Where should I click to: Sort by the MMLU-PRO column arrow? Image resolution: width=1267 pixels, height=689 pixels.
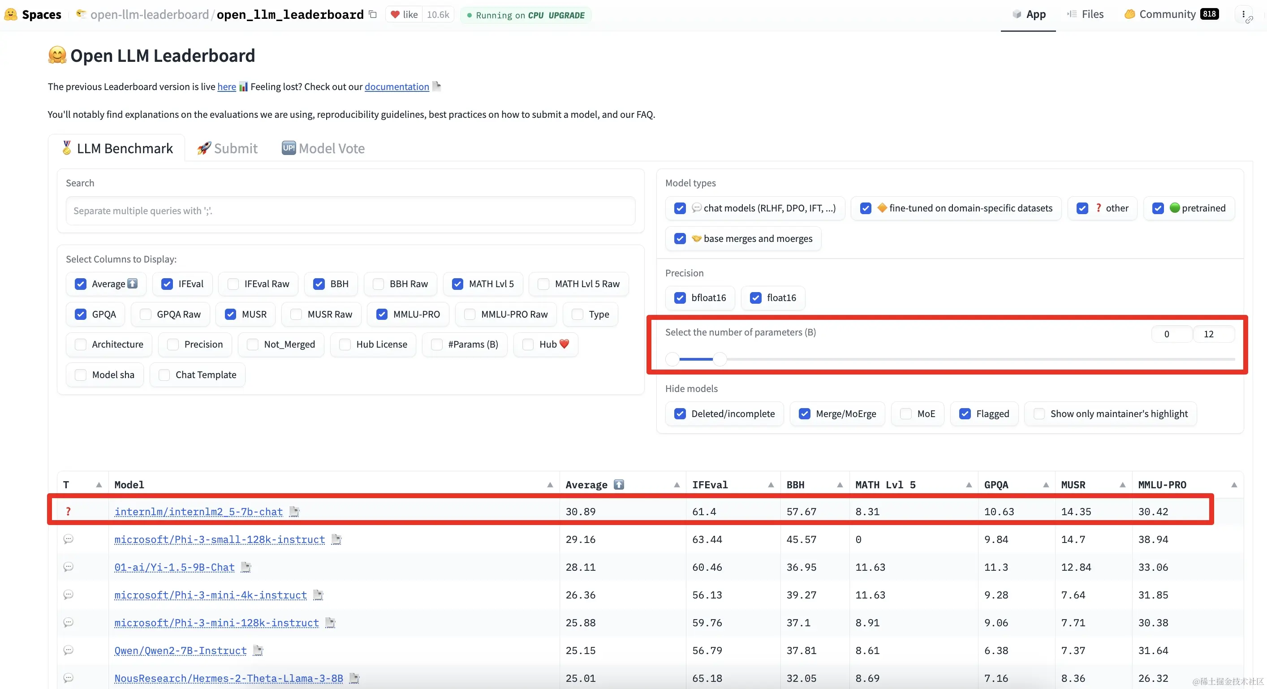coord(1234,485)
